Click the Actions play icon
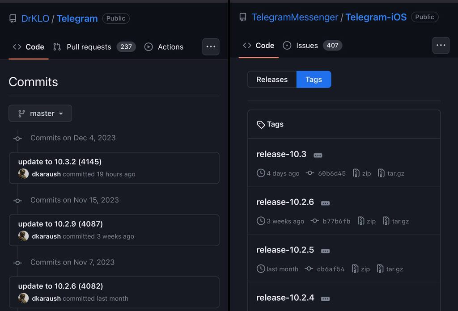Screen dimensions: 458x311 [x=148, y=46]
